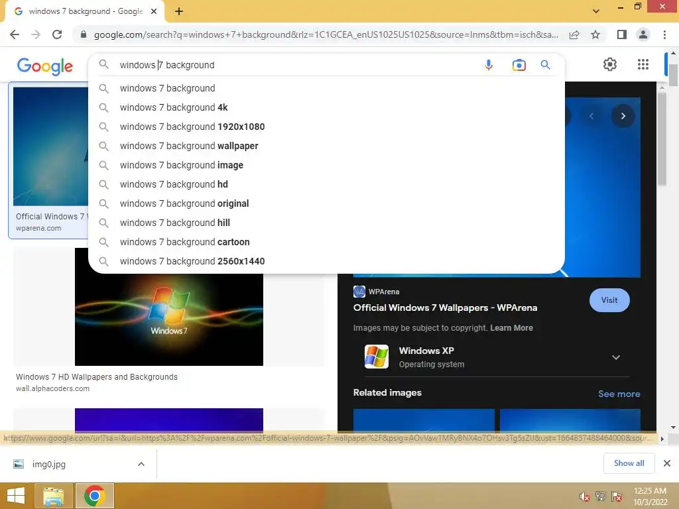
Task: Click the muted volume tray icon
Action: (584, 496)
